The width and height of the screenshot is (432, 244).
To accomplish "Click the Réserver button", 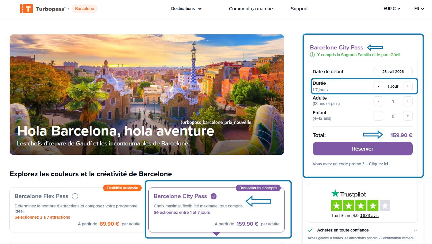I will click(x=362, y=149).
